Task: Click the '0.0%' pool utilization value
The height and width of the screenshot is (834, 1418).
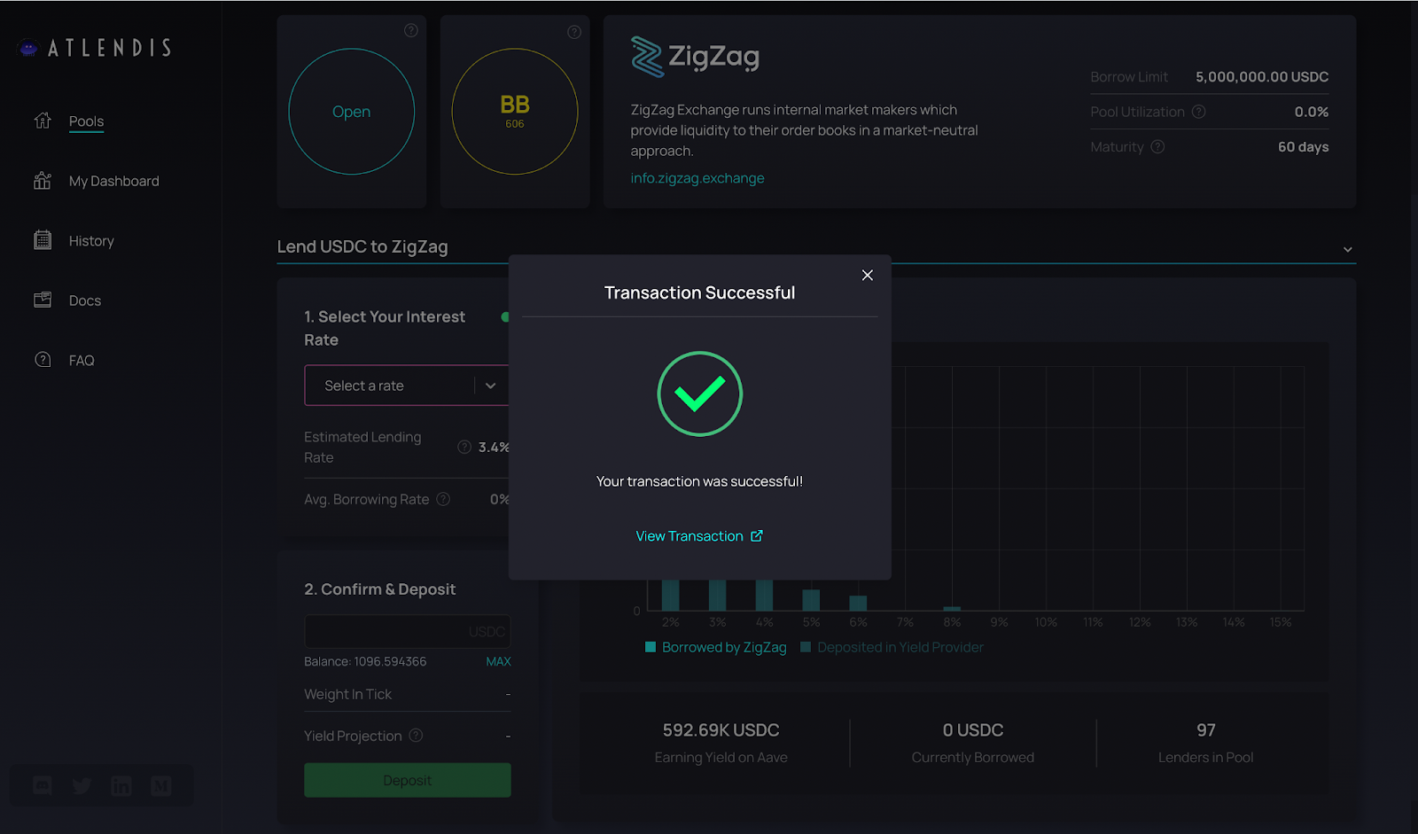Action: tap(1312, 112)
